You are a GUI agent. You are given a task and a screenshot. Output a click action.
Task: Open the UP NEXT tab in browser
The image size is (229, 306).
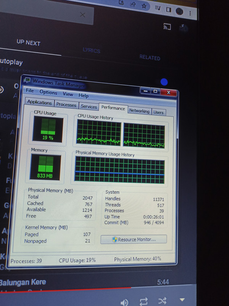[28, 42]
